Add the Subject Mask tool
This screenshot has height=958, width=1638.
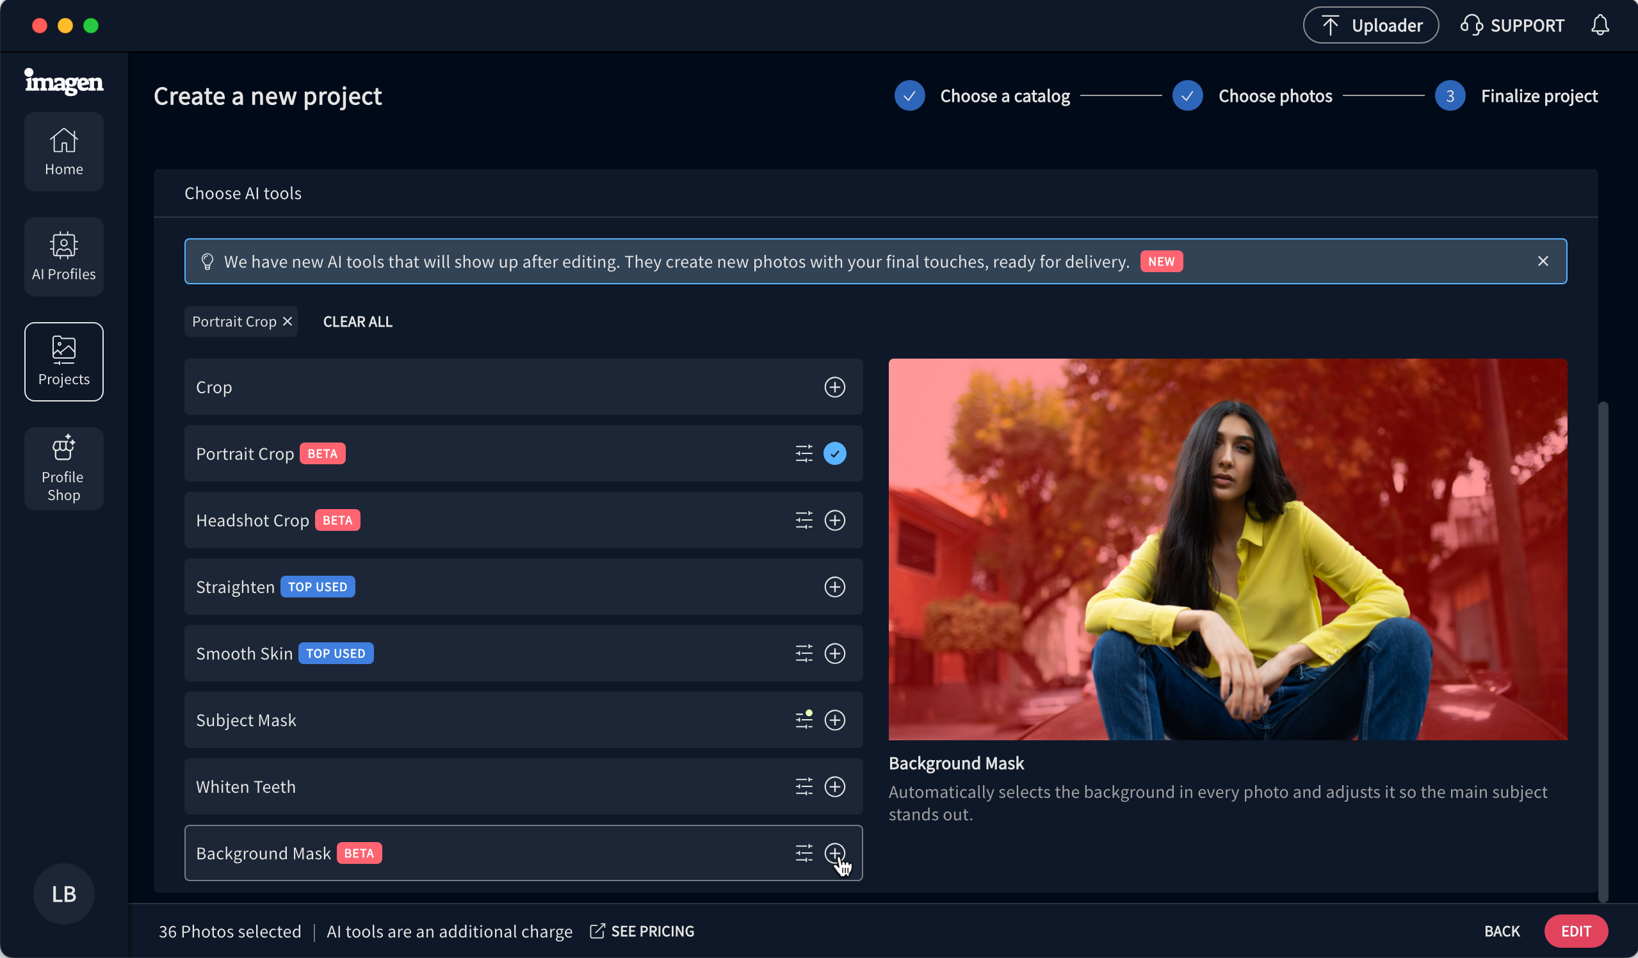click(834, 720)
